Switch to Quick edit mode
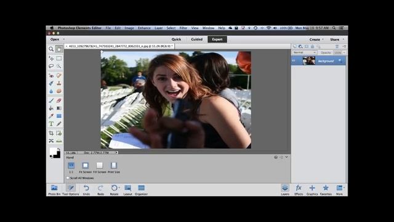The image size is (394, 222). click(176, 39)
